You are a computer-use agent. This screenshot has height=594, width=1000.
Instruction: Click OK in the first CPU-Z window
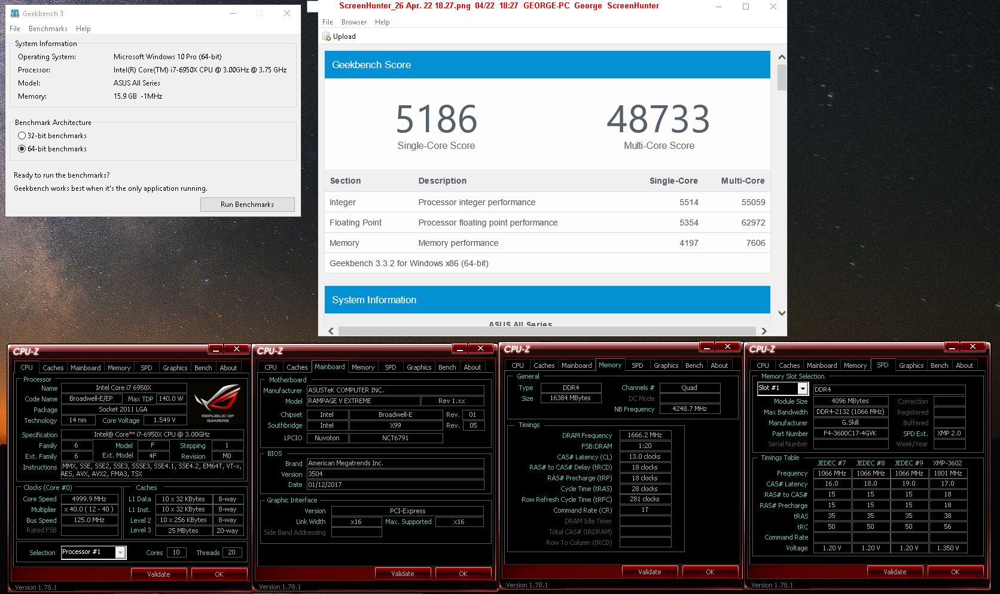click(x=219, y=574)
